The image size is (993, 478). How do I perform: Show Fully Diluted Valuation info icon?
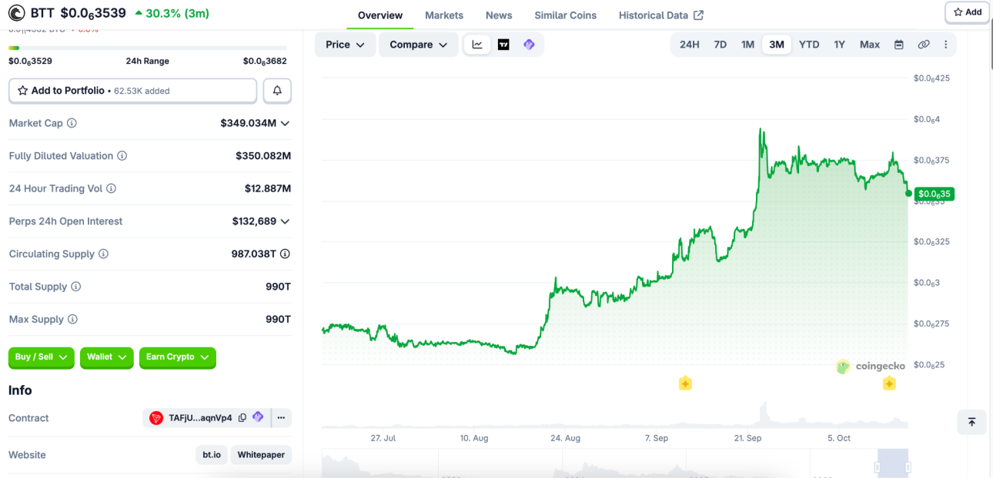[x=122, y=156]
